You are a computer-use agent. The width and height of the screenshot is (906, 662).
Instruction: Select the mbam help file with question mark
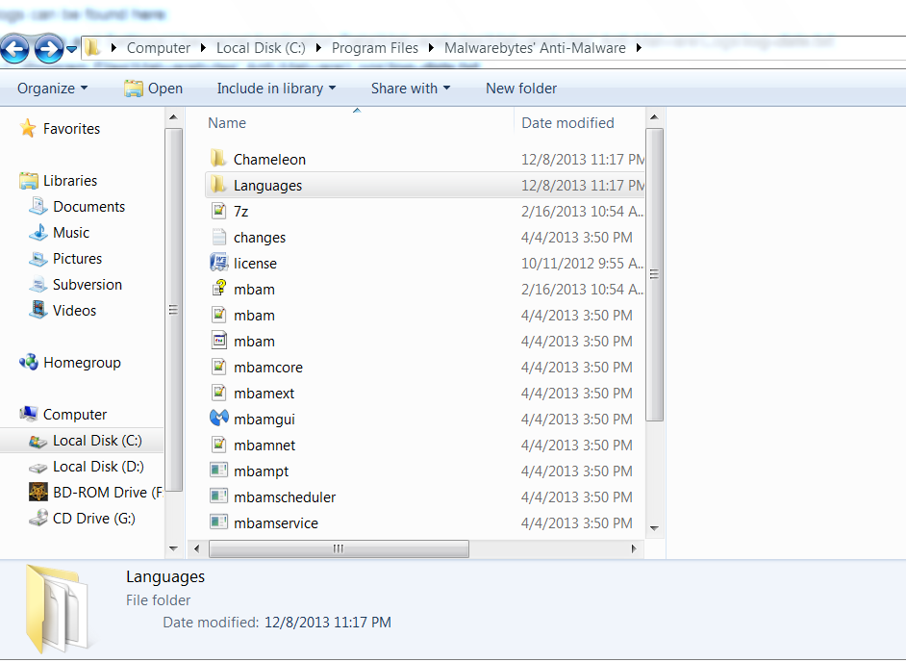click(x=254, y=290)
